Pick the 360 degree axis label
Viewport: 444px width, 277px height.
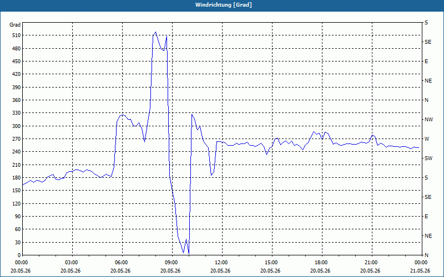(17, 100)
